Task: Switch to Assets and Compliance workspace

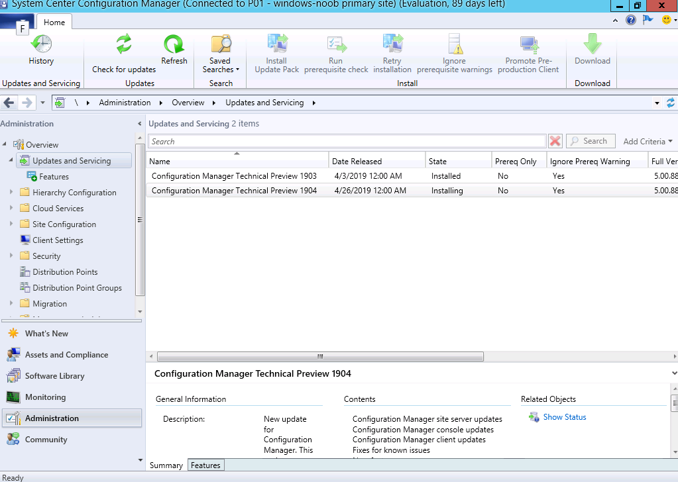Action: click(x=72, y=355)
